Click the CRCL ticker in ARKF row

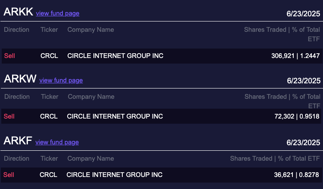click(48, 175)
